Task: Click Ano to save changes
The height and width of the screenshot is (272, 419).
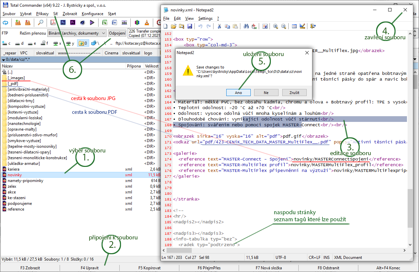Action: pyautogui.click(x=238, y=92)
